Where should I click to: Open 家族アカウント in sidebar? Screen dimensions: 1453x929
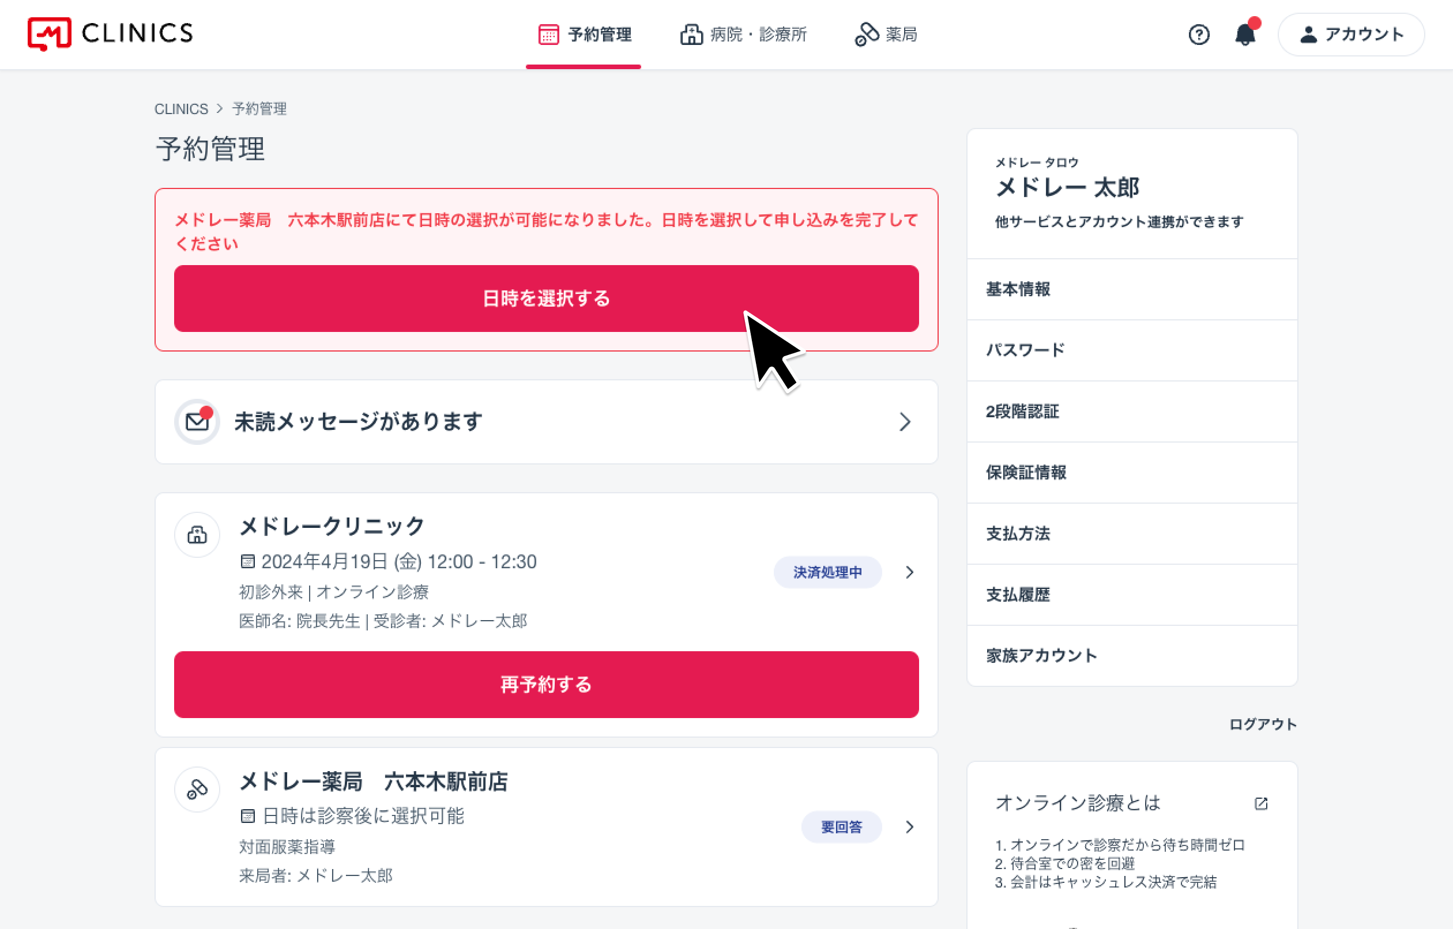click(x=1132, y=656)
